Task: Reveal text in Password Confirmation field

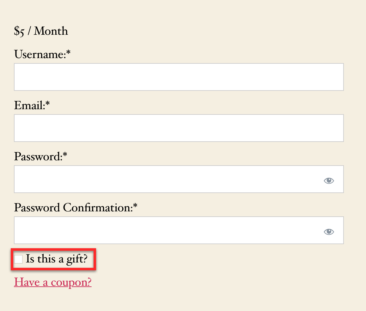Action: pyautogui.click(x=329, y=232)
